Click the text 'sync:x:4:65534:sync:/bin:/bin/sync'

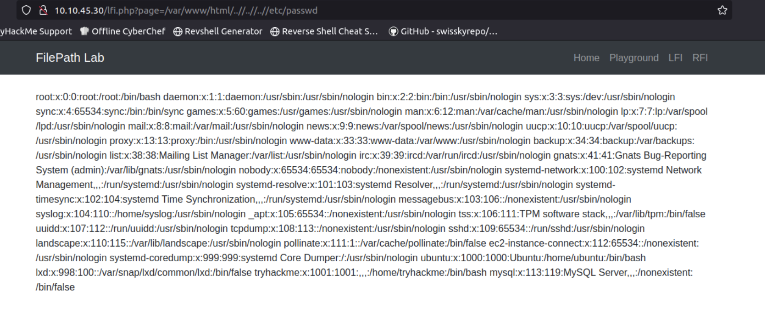[x=110, y=111]
